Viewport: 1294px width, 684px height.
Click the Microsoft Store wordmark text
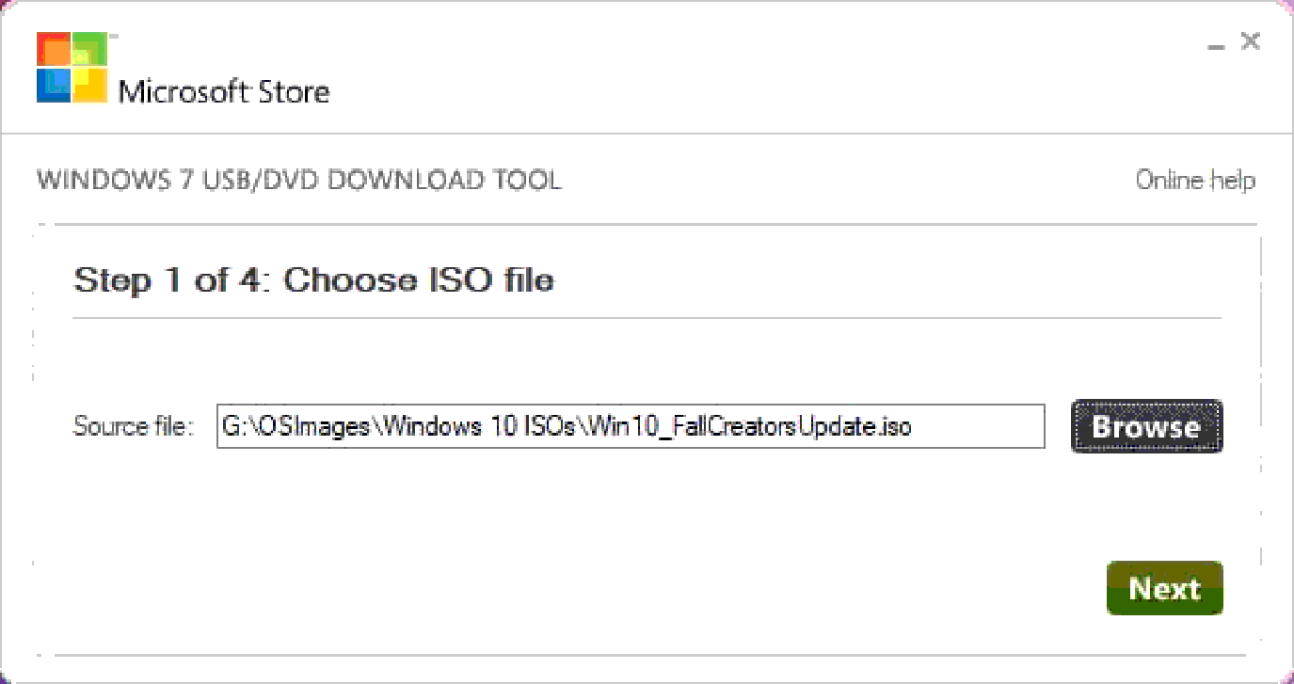(226, 92)
